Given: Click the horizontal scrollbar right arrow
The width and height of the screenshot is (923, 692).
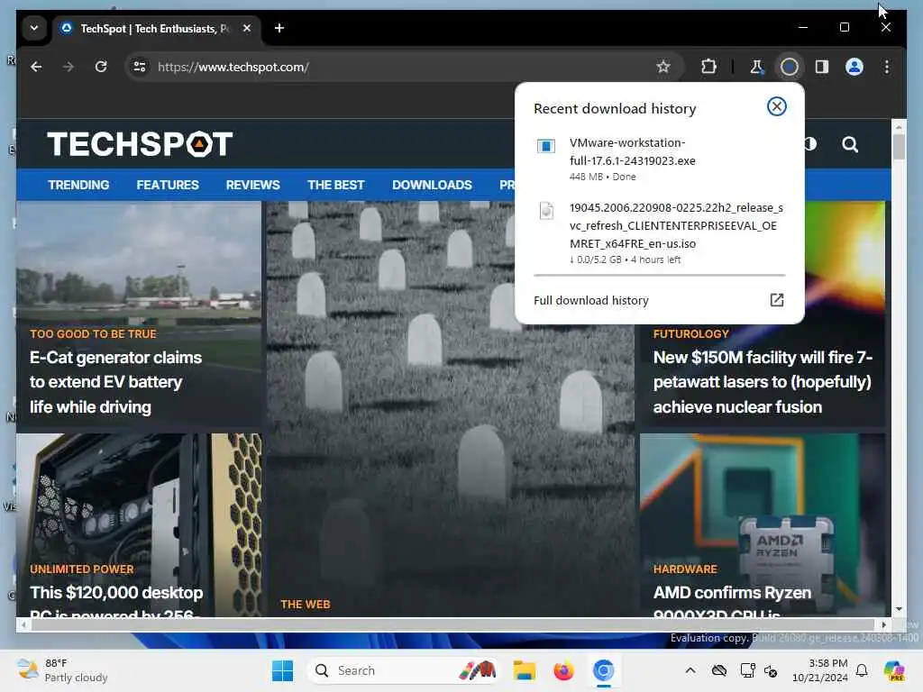Looking at the screenshot, I should (883, 624).
